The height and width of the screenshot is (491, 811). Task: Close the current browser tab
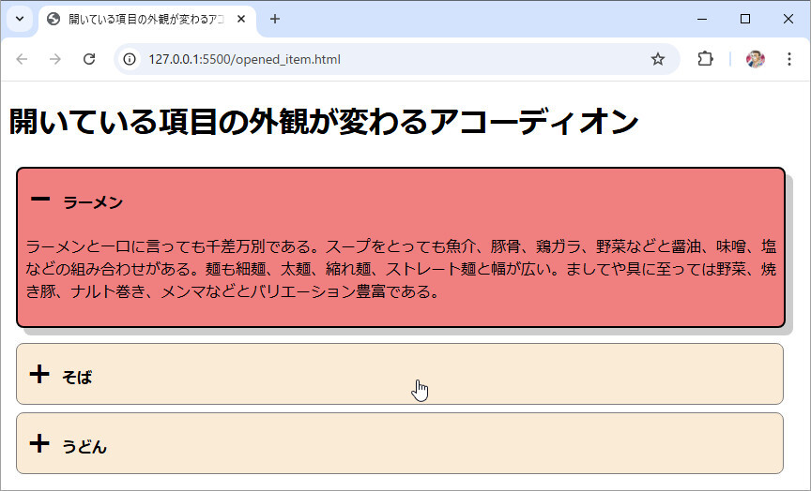pyautogui.click(x=242, y=19)
